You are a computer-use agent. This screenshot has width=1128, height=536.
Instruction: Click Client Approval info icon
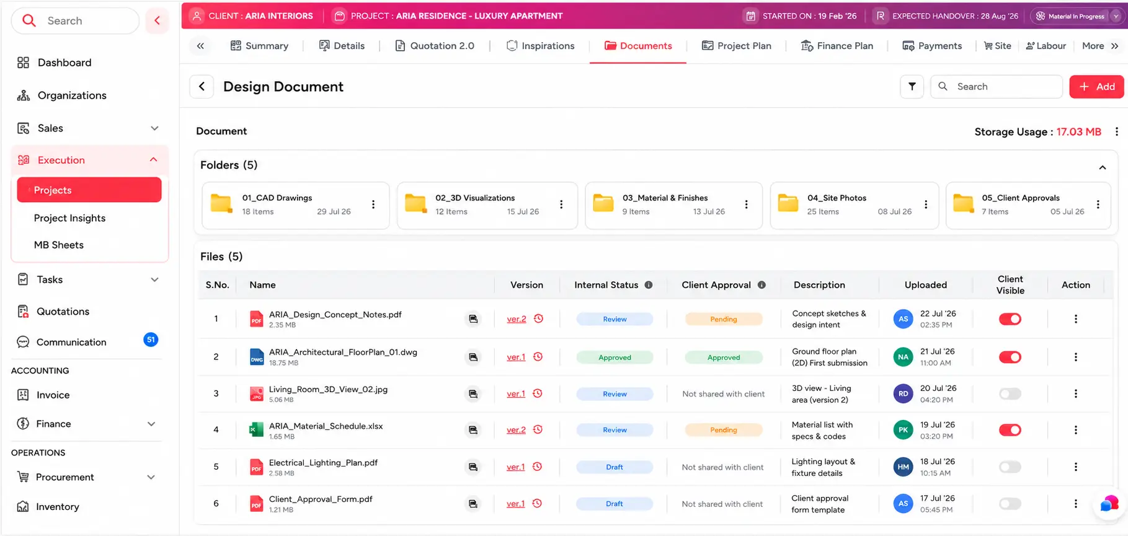coord(762,285)
